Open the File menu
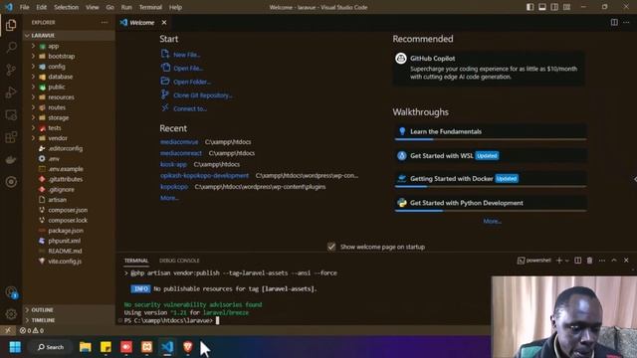Screen dimensions: 637x358 (x=24, y=7)
